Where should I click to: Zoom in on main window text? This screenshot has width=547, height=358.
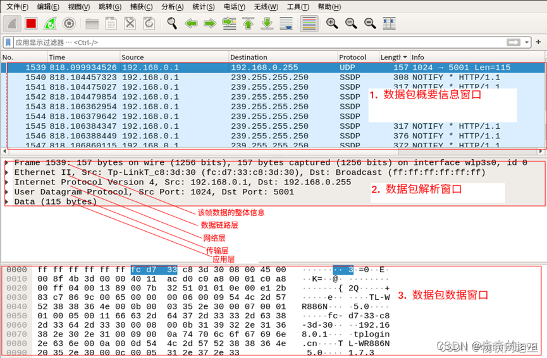coord(332,24)
